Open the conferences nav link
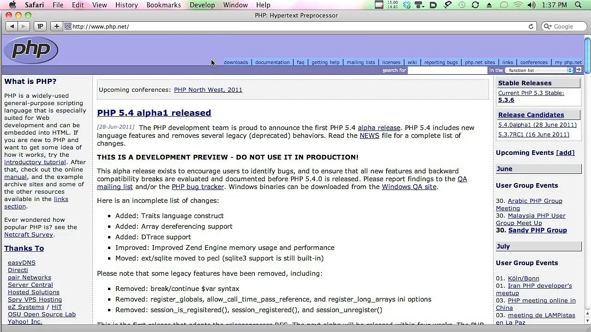591x332 pixels. click(534, 62)
